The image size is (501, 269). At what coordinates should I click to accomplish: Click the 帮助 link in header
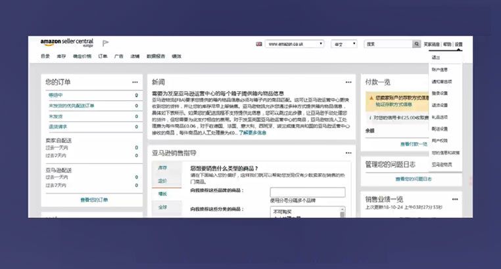(447, 45)
